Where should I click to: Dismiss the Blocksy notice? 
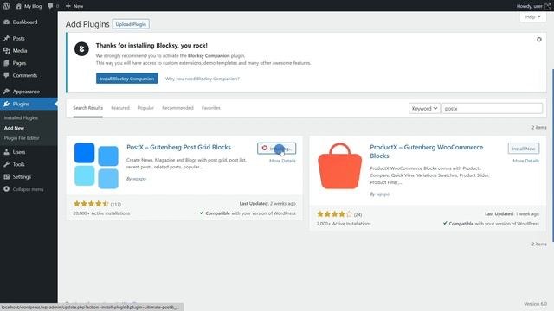point(539,40)
